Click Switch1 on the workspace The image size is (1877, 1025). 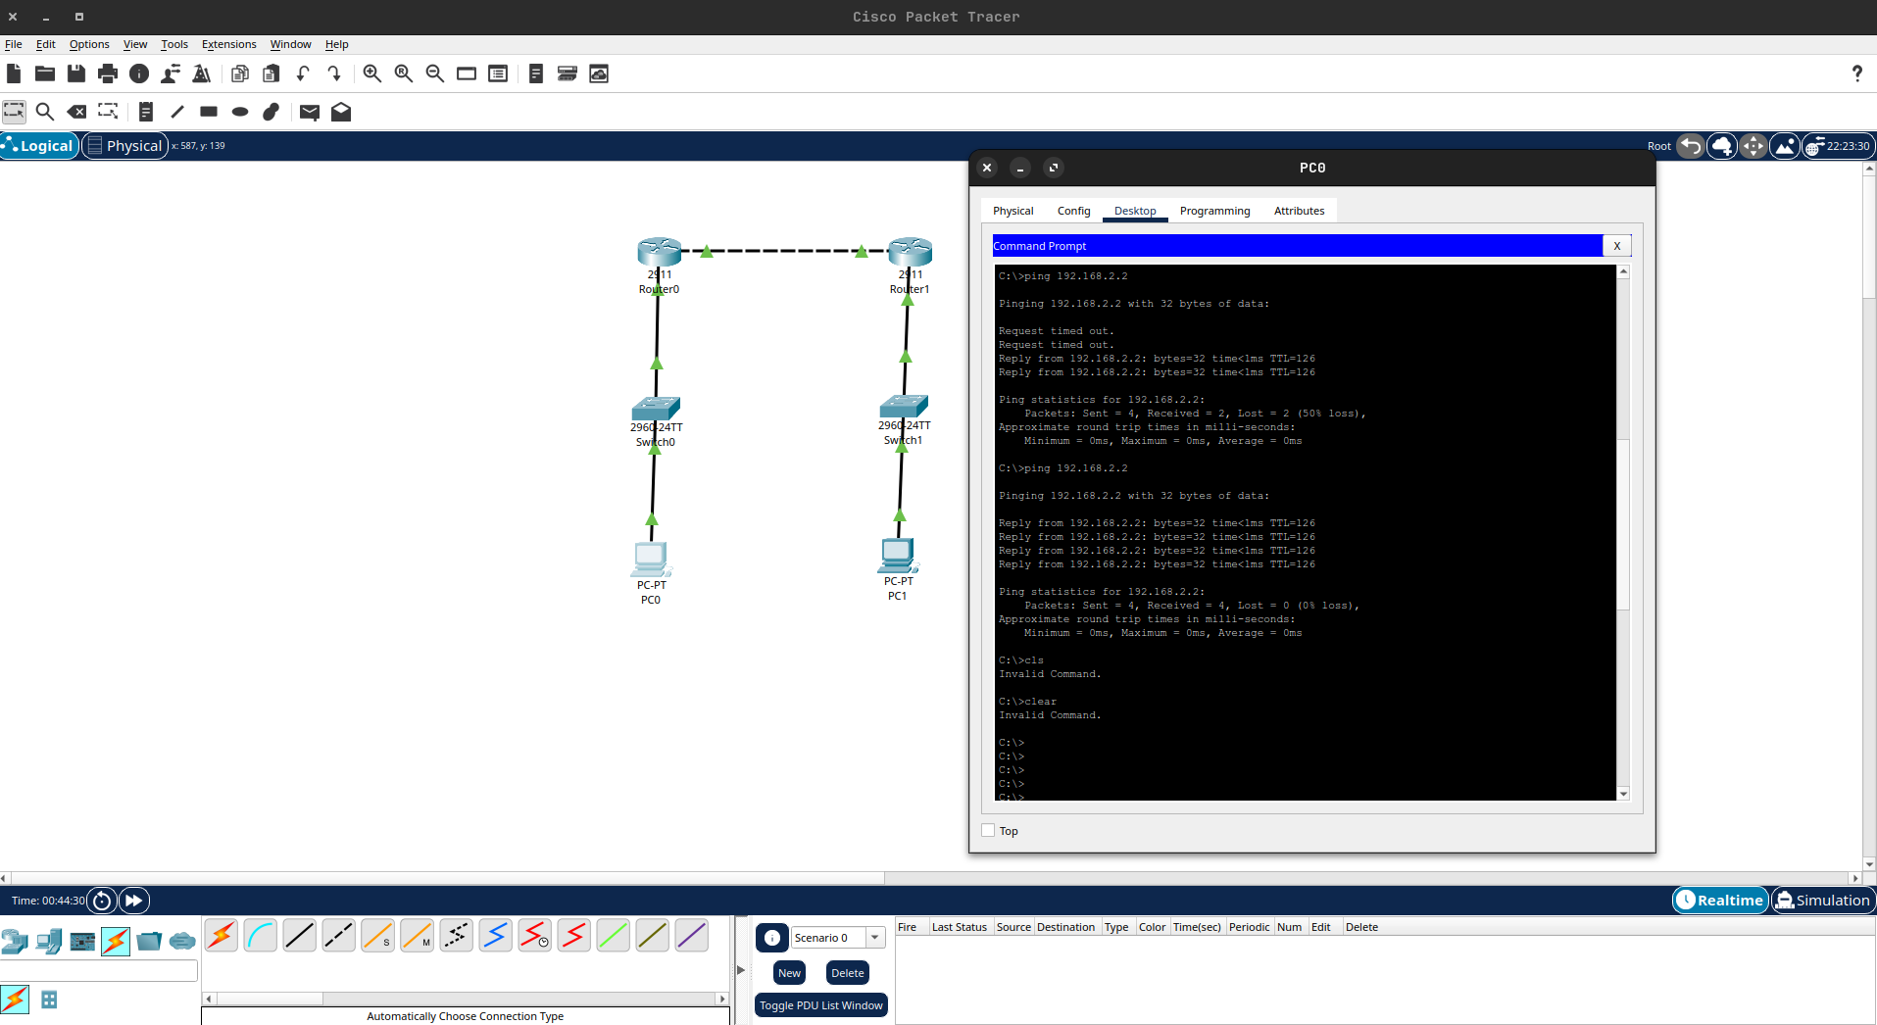coord(904,405)
